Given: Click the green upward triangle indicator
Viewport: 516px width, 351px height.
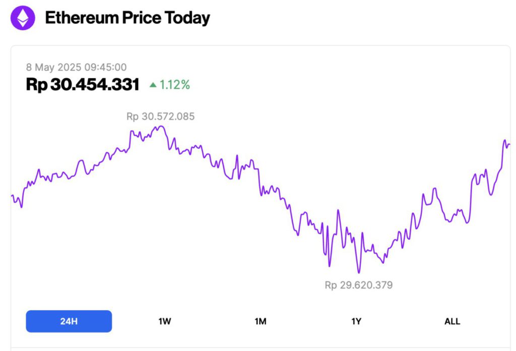Looking at the screenshot, I should (x=153, y=85).
